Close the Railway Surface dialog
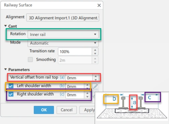This screenshot has width=169, height=124. coord(99,5)
